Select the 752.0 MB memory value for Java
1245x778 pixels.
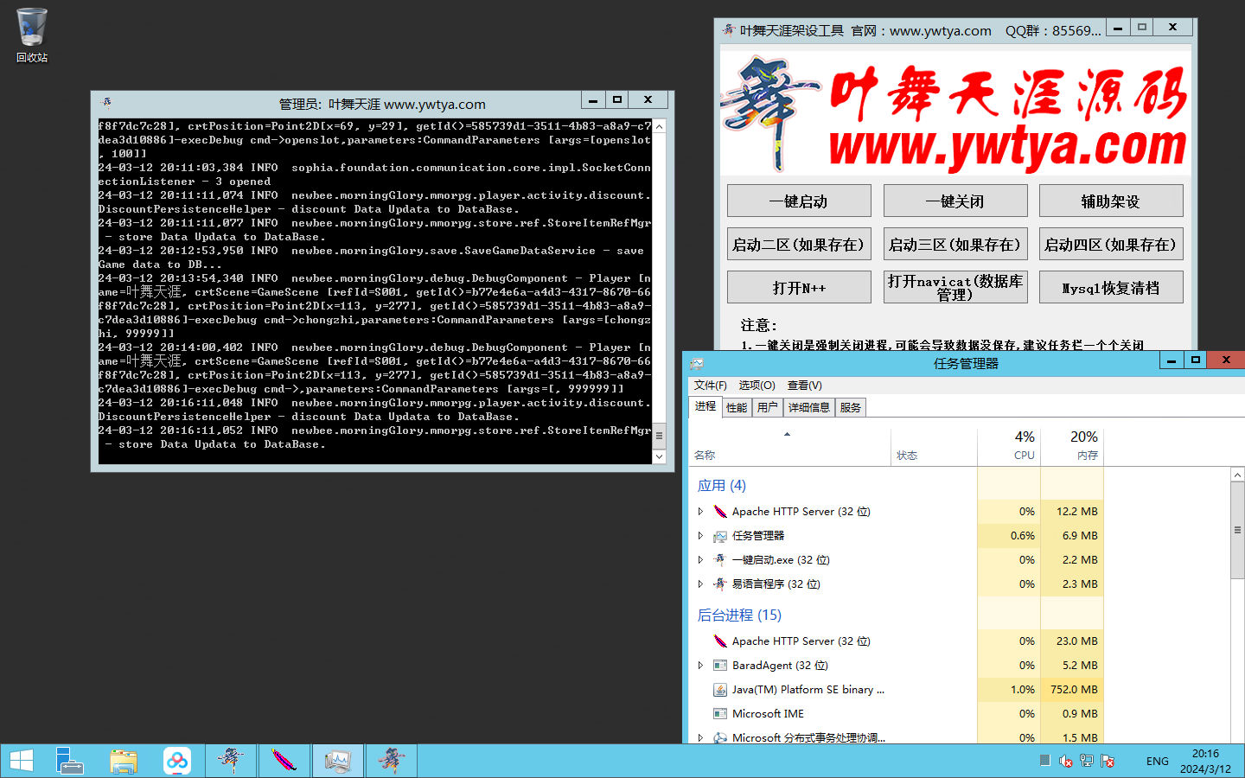coord(1074,690)
